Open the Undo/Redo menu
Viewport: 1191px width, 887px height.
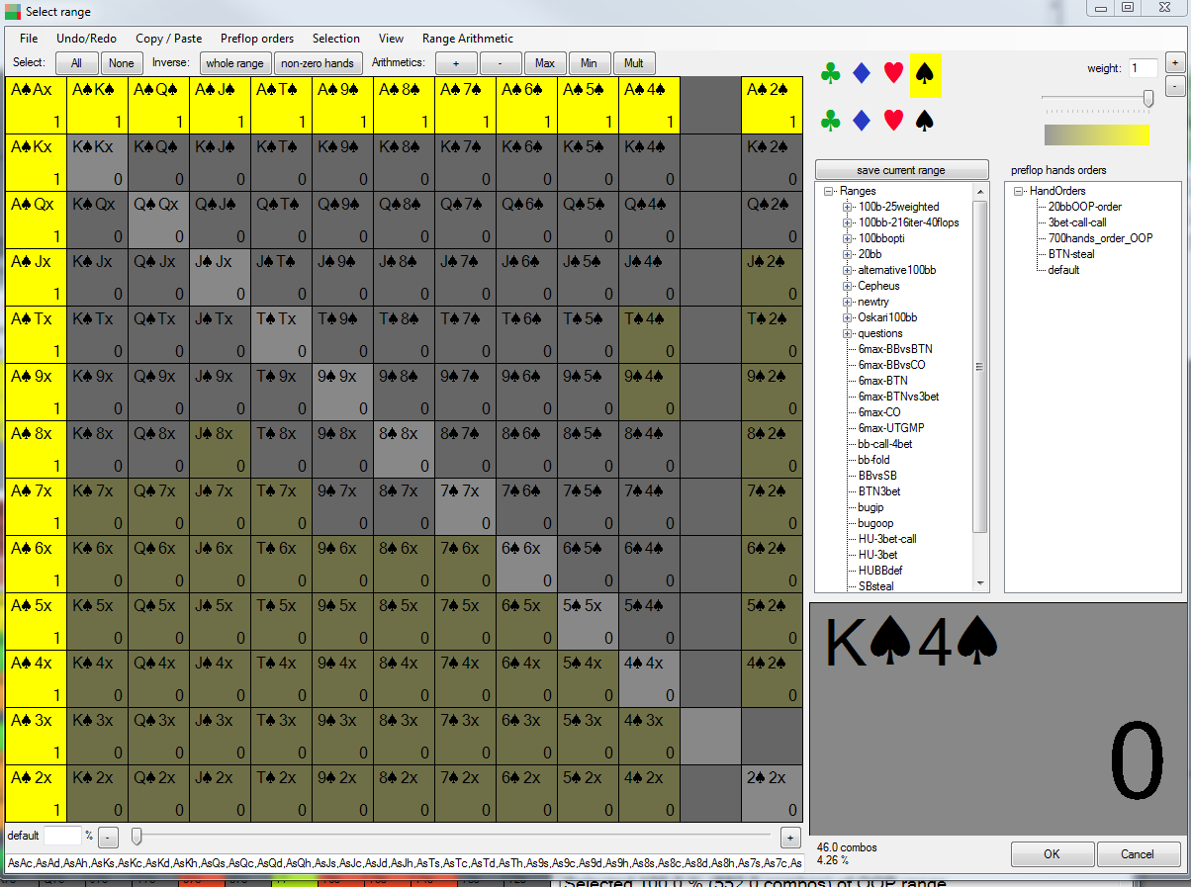click(86, 39)
